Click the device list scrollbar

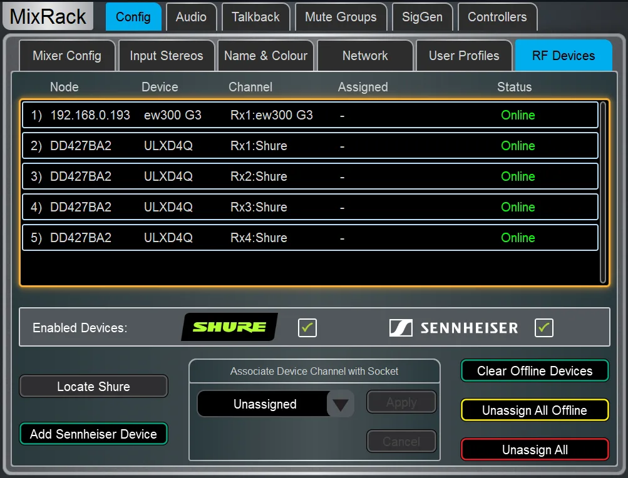click(603, 192)
